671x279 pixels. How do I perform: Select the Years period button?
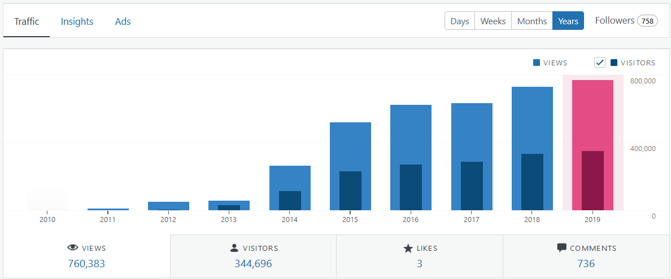tap(568, 21)
